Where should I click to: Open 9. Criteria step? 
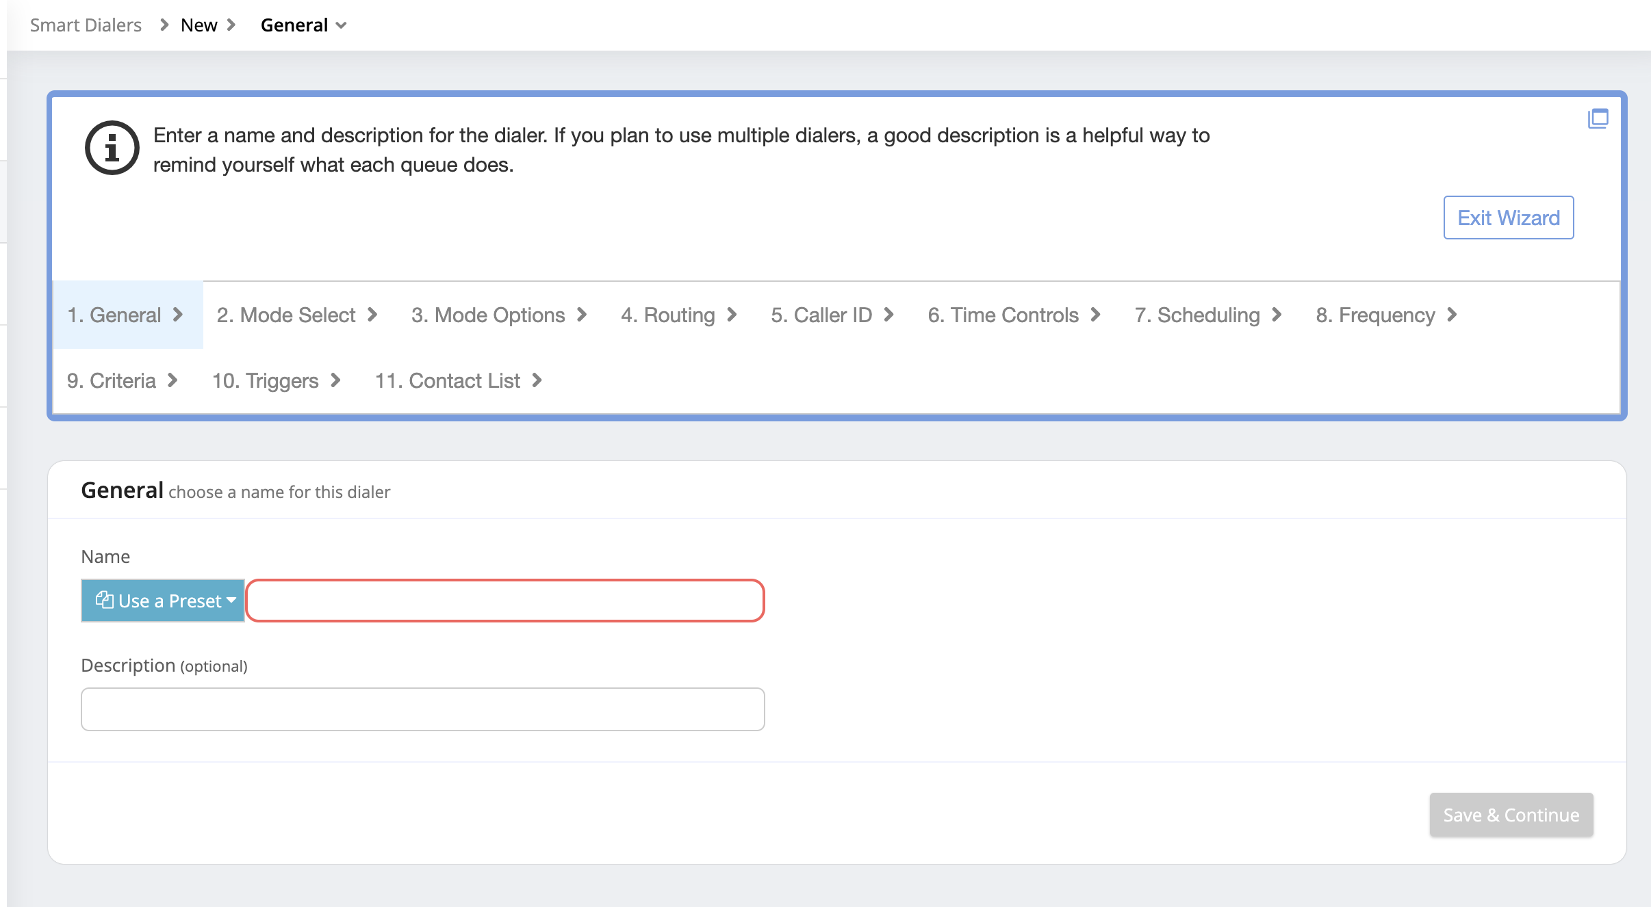pos(123,380)
